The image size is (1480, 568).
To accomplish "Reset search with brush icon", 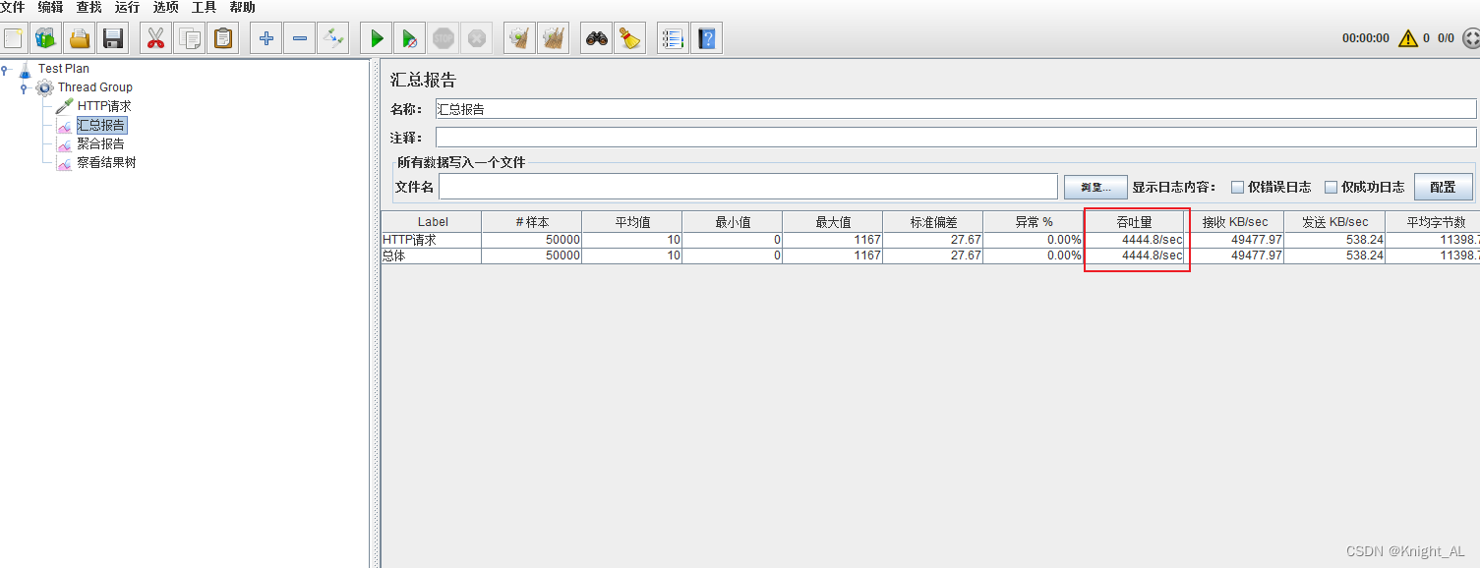I will pos(629,38).
